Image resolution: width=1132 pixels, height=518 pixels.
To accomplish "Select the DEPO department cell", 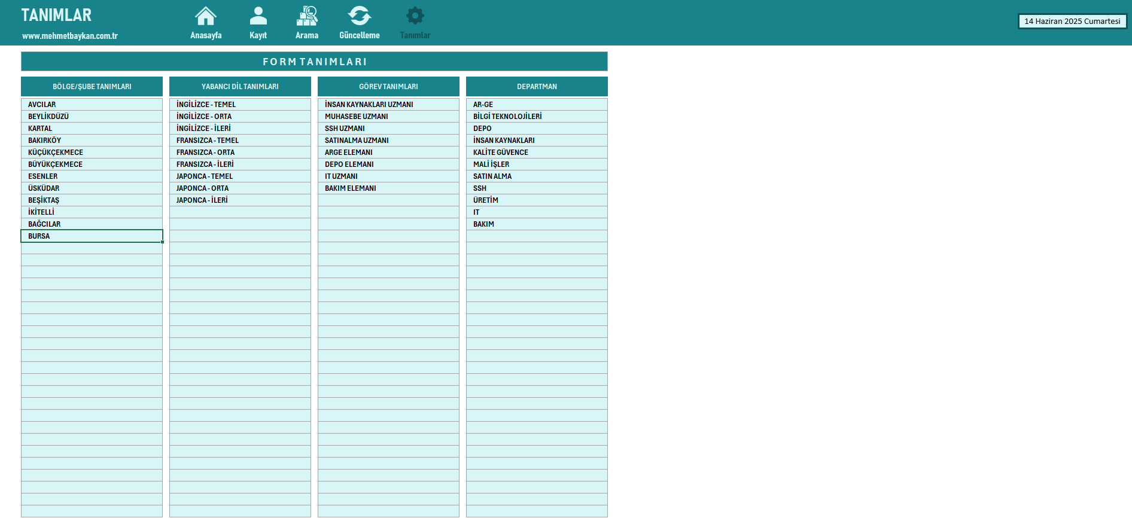I will pos(537,129).
